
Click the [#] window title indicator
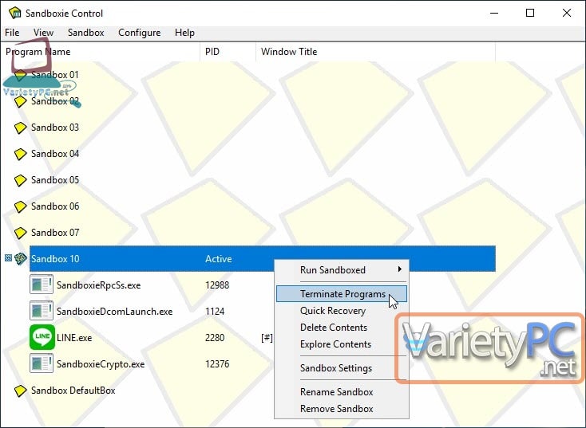pos(267,338)
